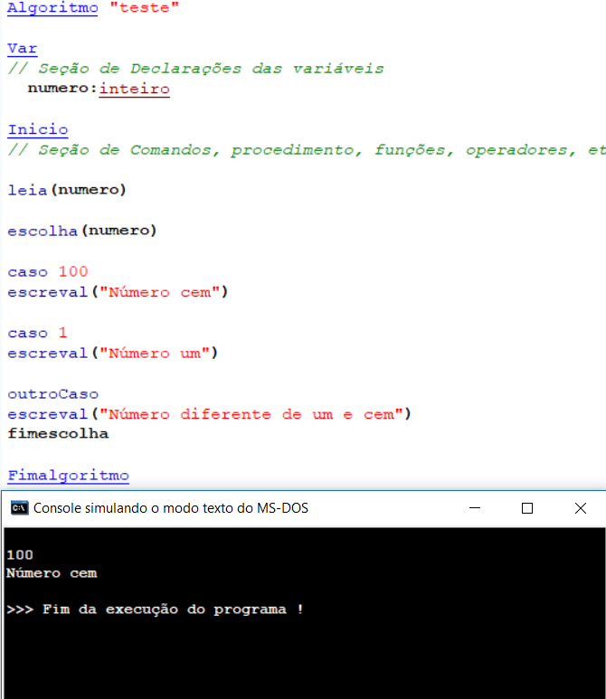The width and height of the screenshot is (606, 699).
Task: Click the escreval("Número cem") line
Action: pos(118,292)
